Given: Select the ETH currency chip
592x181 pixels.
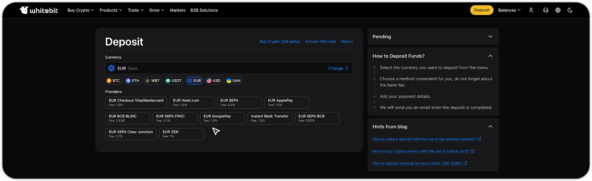Looking at the screenshot, I should [132, 81].
